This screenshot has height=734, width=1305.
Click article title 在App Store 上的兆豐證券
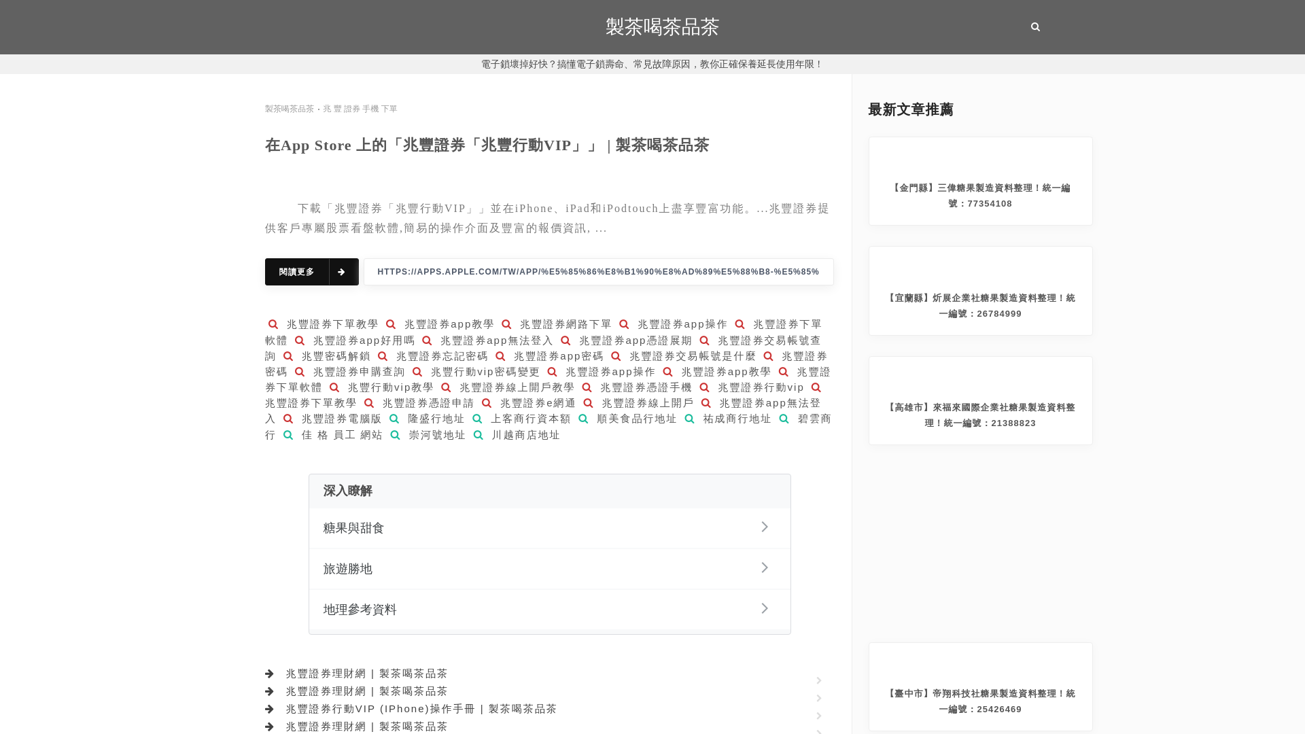(x=487, y=145)
